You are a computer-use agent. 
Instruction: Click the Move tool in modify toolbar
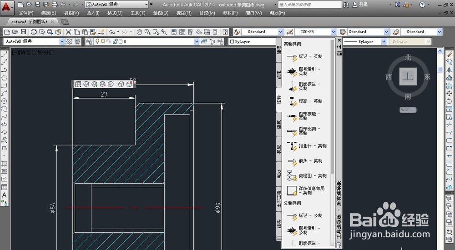coord(449,93)
